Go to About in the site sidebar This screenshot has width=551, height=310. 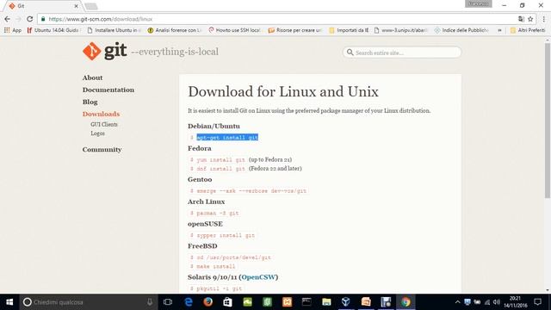click(92, 77)
